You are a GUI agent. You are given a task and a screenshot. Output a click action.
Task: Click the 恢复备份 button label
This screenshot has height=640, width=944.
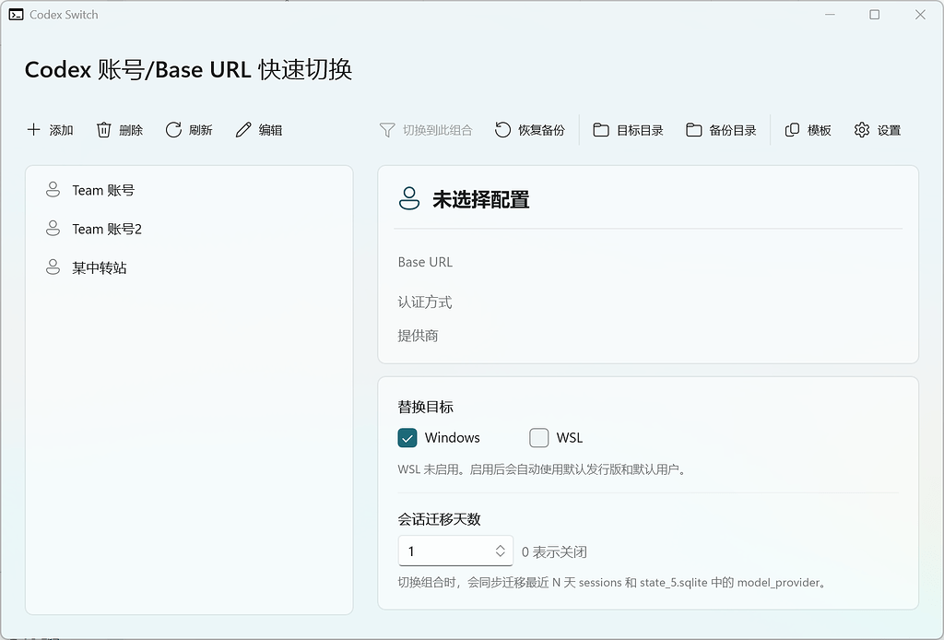click(x=542, y=130)
